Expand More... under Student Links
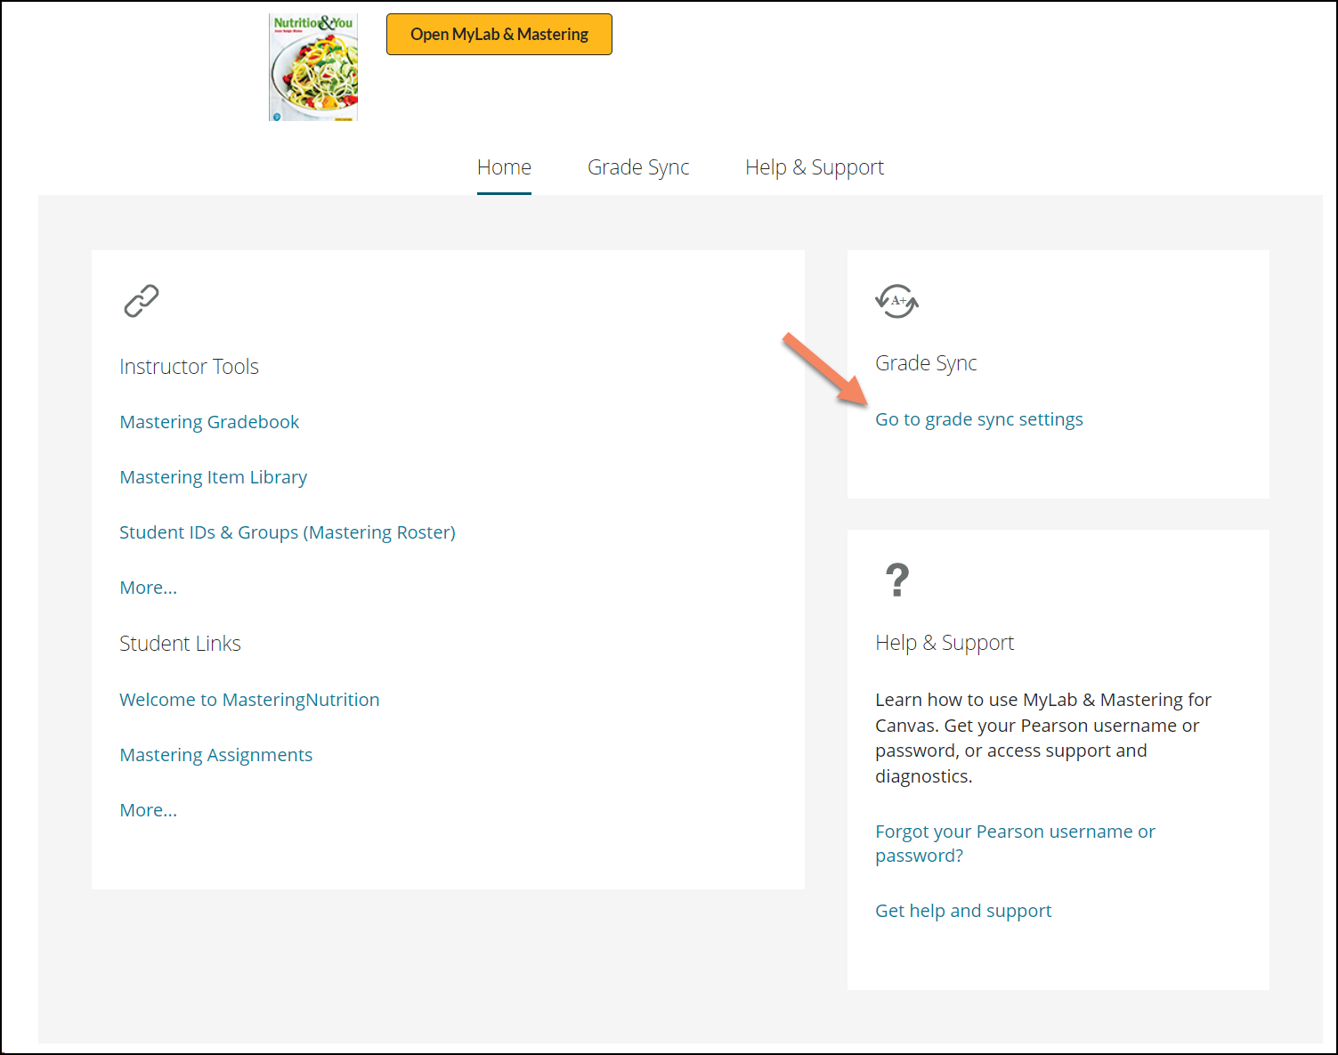This screenshot has width=1338, height=1055. click(149, 810)
